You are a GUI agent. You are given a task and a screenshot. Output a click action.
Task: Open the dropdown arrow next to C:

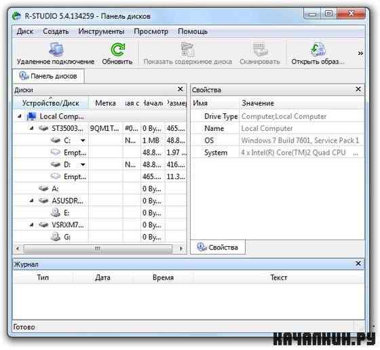tap(83, 140)
